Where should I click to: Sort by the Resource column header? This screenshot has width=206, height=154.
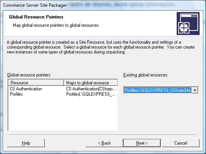36,83
